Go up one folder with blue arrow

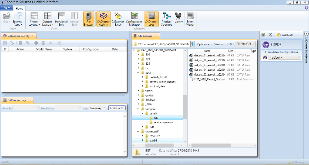point(192,44)
